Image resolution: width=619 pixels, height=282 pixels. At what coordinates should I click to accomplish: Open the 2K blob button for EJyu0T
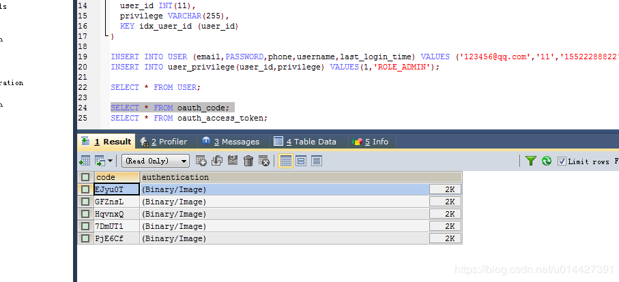[x=445, y=189]
